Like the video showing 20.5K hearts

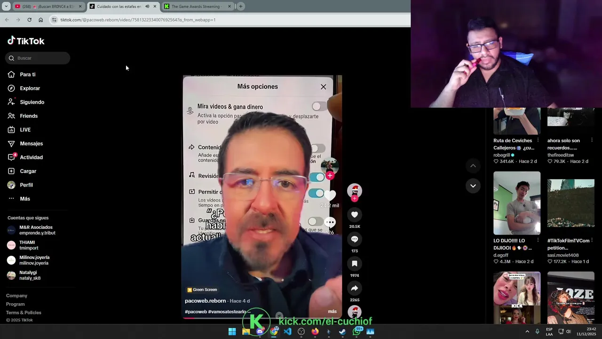355,215
